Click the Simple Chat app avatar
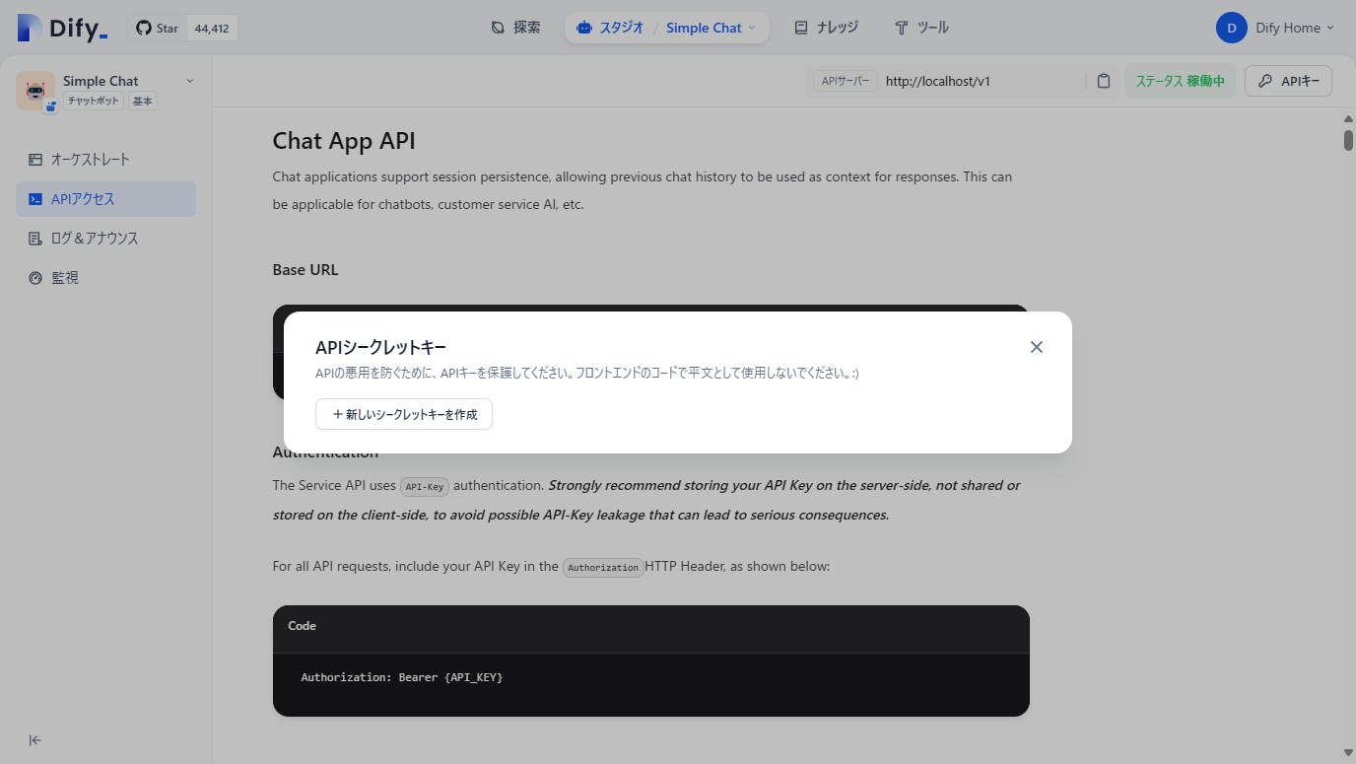This screenshot has height=764, width=1356. pyautogui.click(x=35, y=90)
